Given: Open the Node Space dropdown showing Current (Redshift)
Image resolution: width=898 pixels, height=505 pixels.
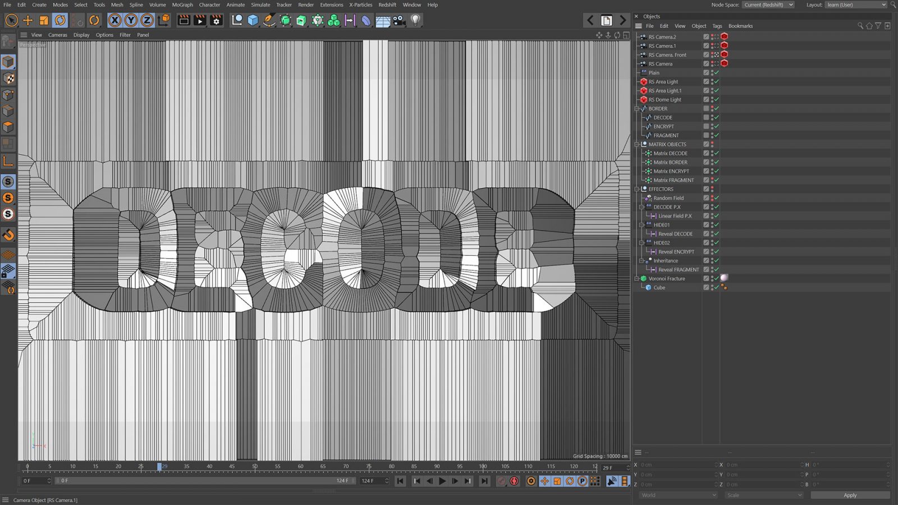Looking at the screenshot, I should pyautogui.click(x=768, y=4).
